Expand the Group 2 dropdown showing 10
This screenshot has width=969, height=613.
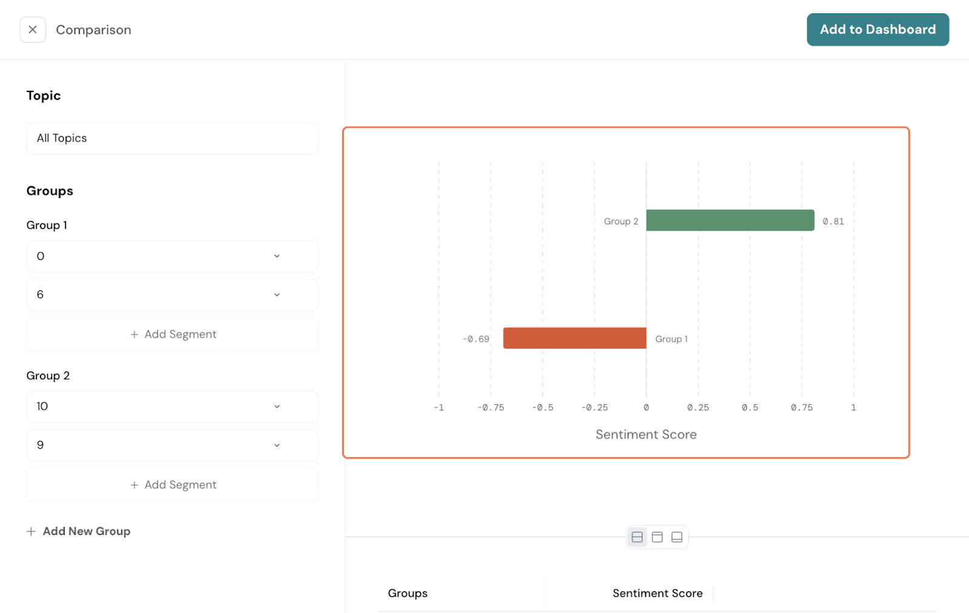point(172,407)
